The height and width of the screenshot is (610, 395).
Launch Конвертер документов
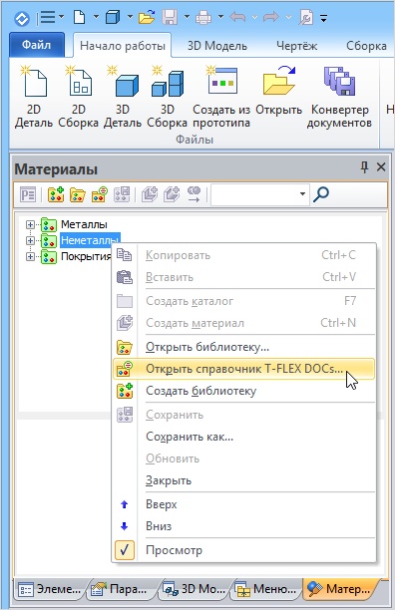339,98
